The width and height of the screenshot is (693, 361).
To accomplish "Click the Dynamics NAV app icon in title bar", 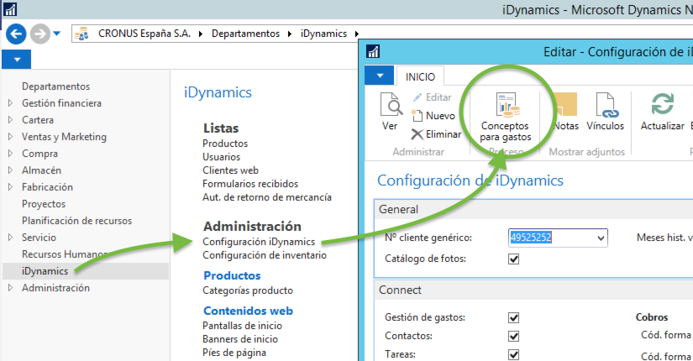I will click(10, 9).
